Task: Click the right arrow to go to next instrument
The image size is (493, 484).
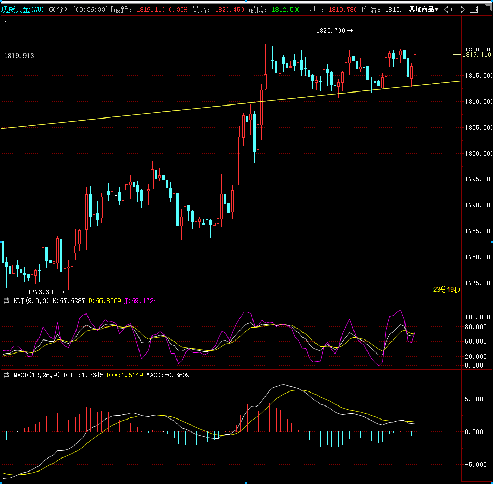Action: click(x=461, y=10)
